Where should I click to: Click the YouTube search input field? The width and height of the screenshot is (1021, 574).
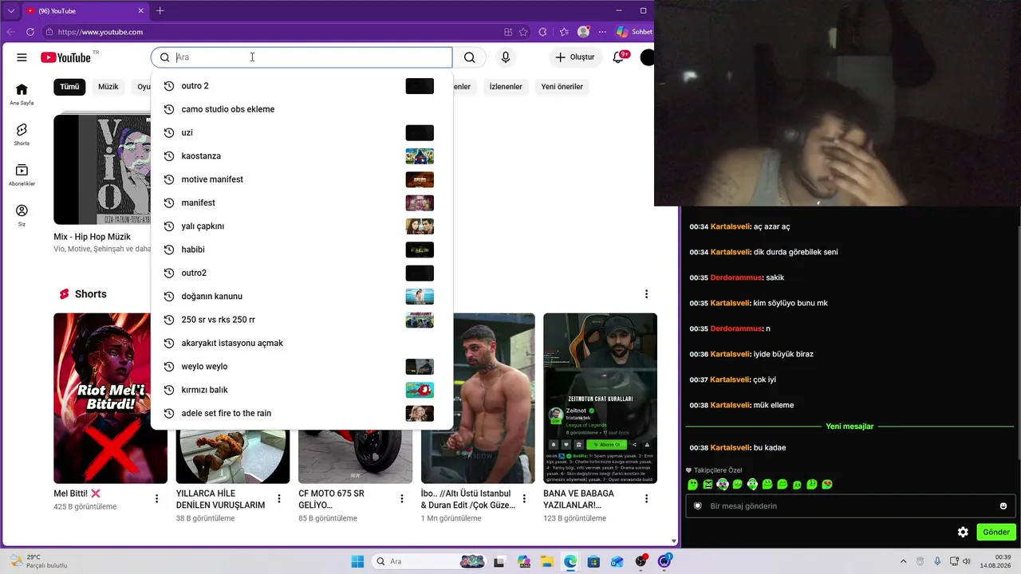point(302,57)
